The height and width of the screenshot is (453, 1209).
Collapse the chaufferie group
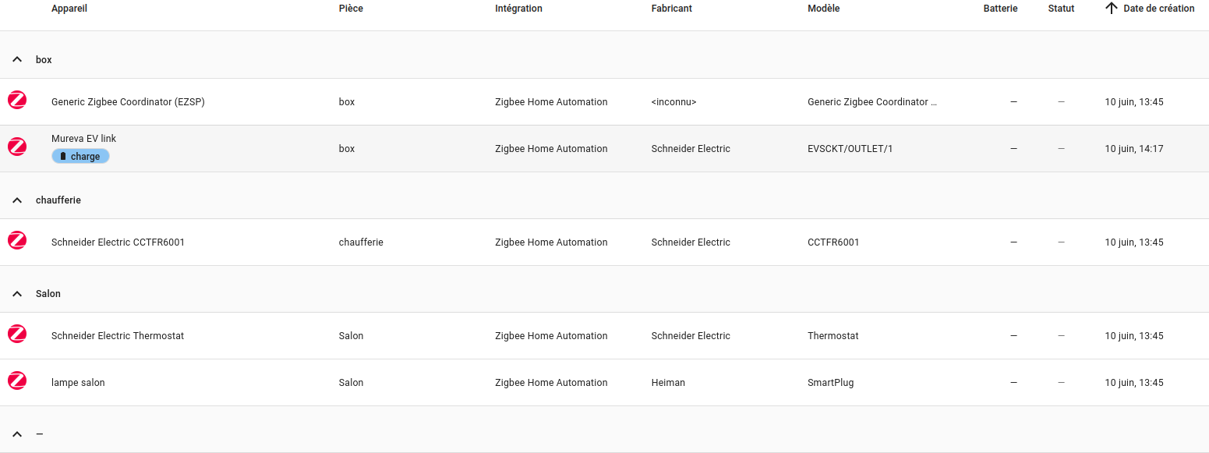[17, 200]
